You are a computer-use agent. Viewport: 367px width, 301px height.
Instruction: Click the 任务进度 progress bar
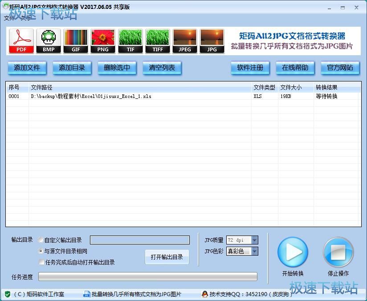point(147,277)
